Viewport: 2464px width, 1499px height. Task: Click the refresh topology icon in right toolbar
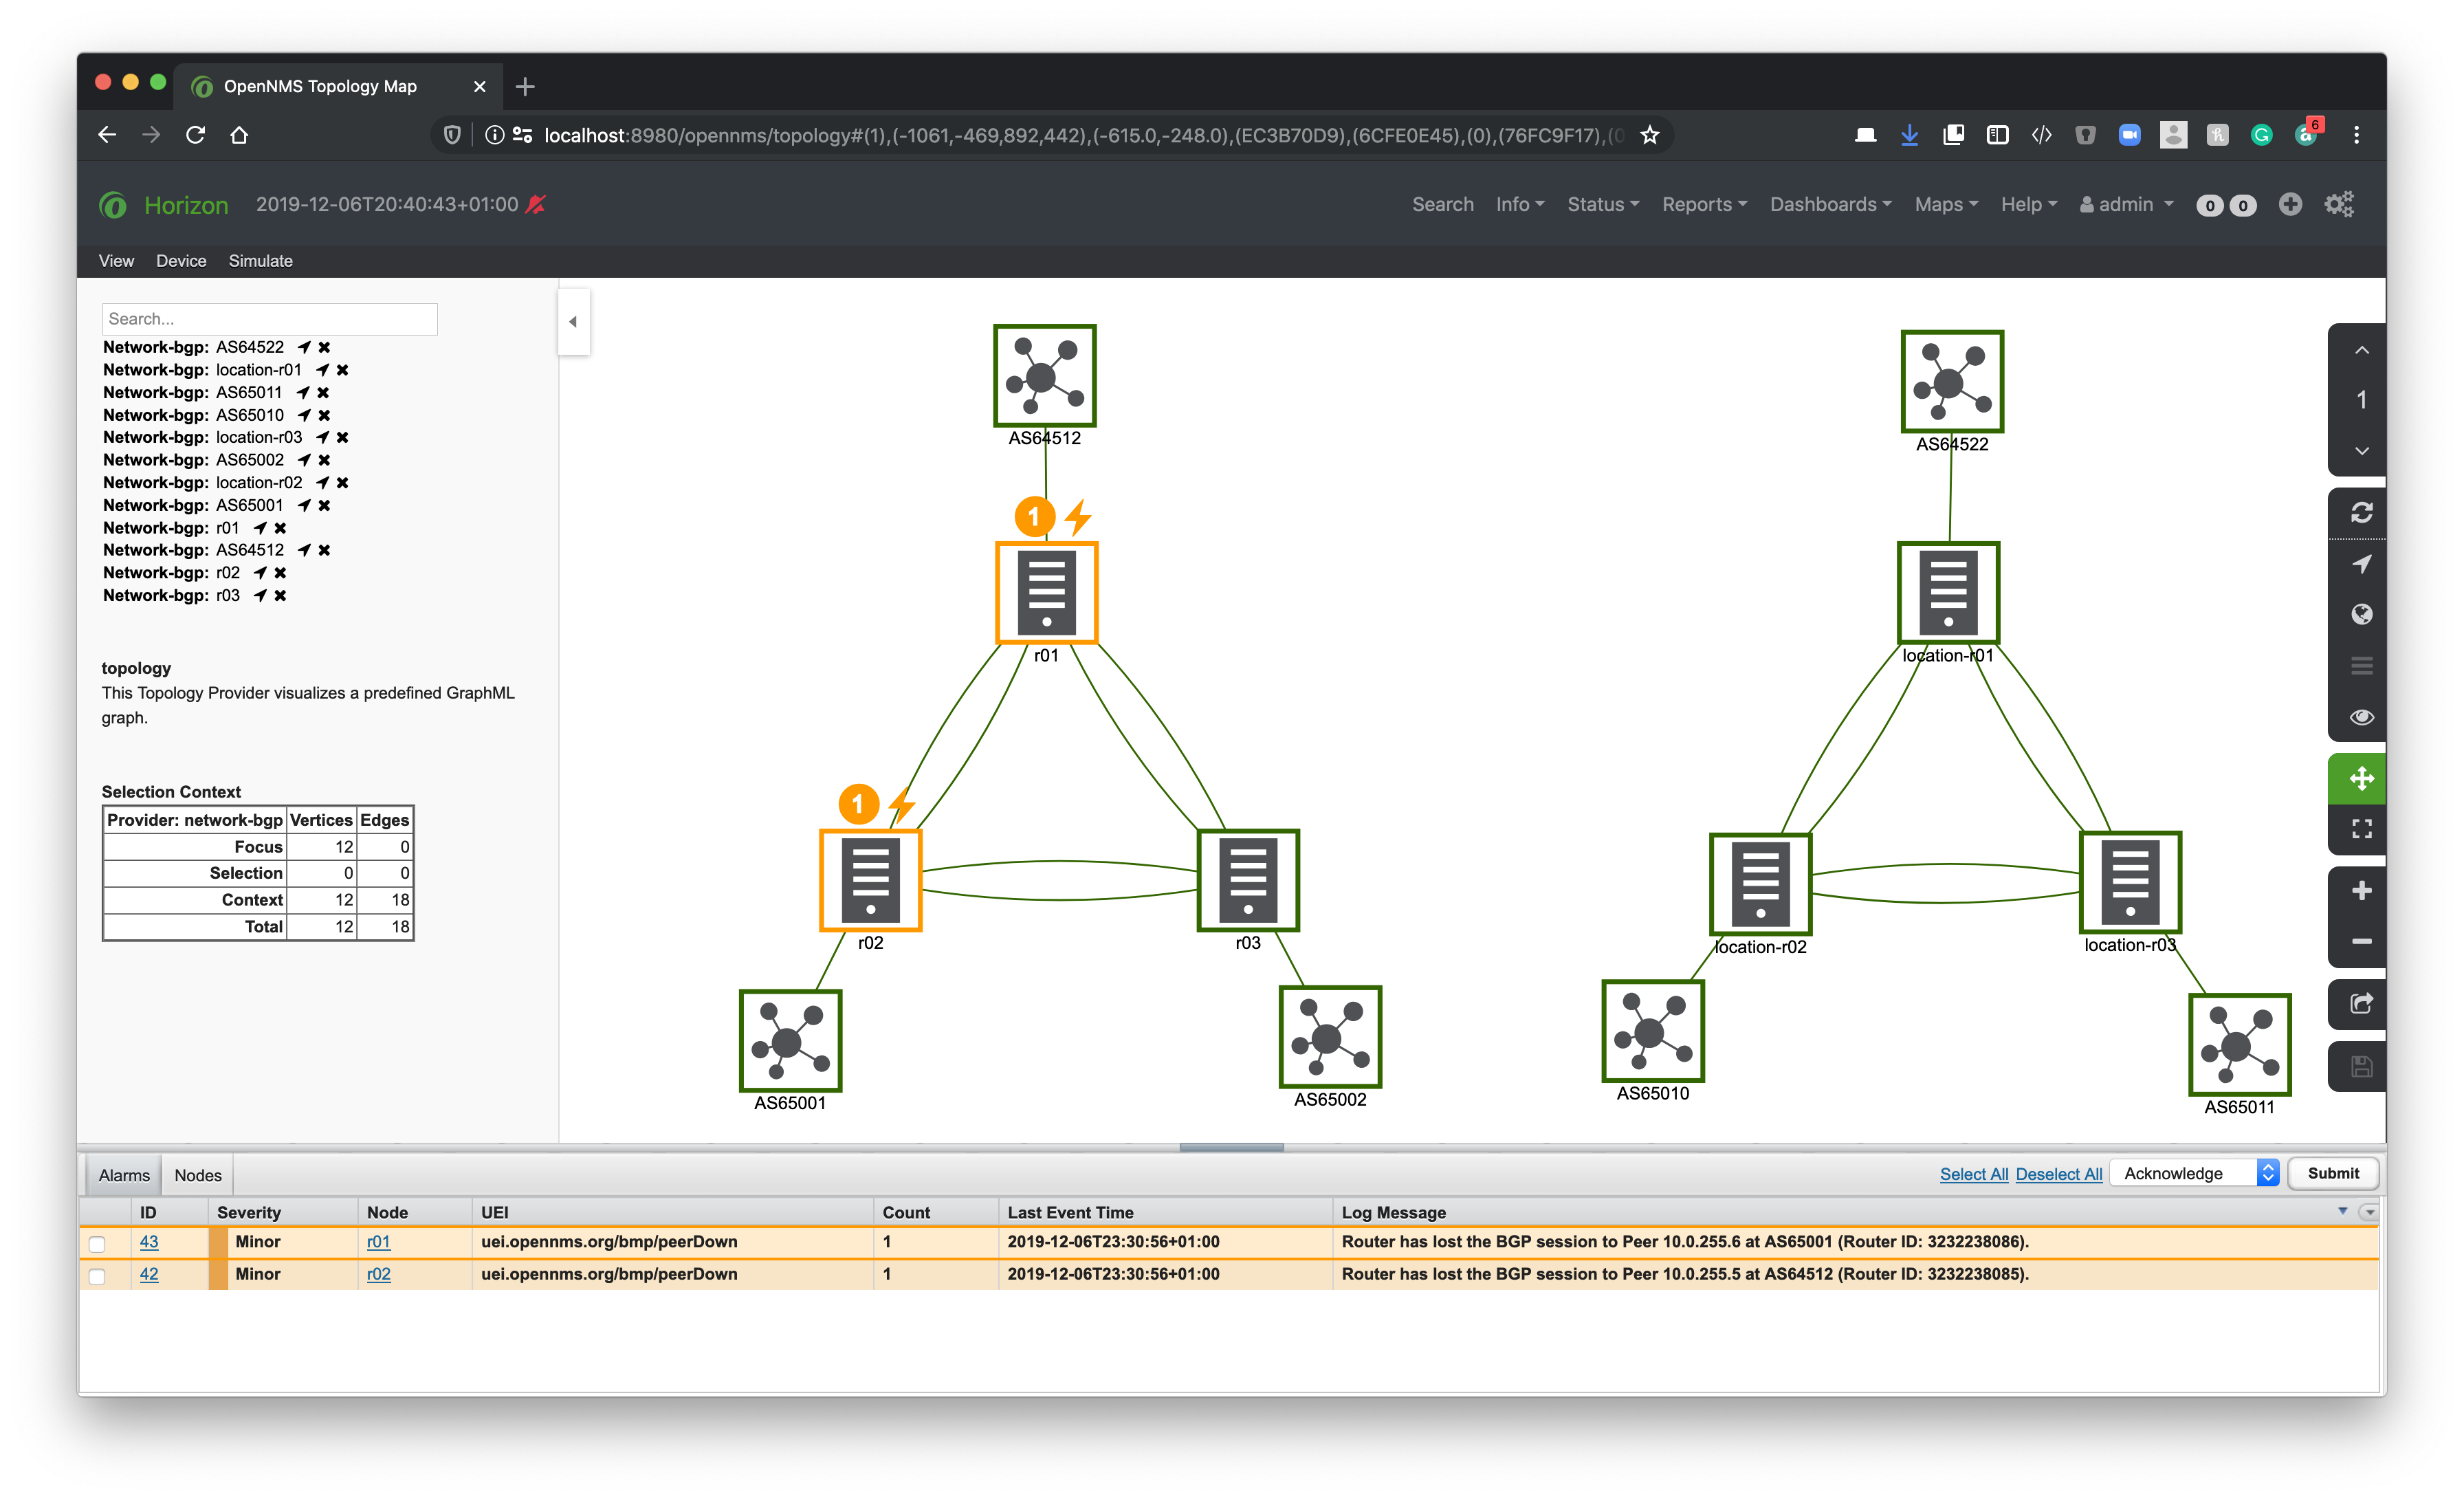[2361, 513]
